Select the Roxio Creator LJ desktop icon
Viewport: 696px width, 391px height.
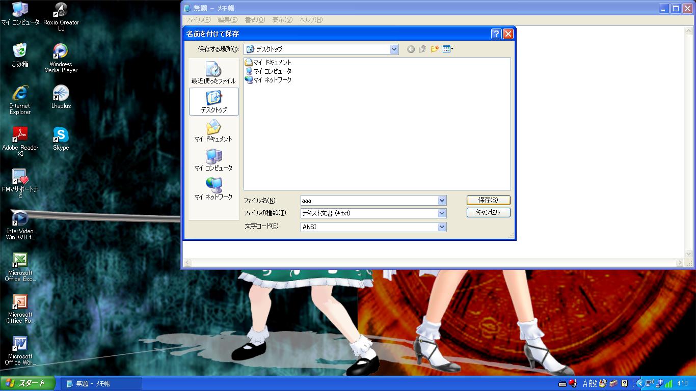pyautogui.click(x=61, y=16)
